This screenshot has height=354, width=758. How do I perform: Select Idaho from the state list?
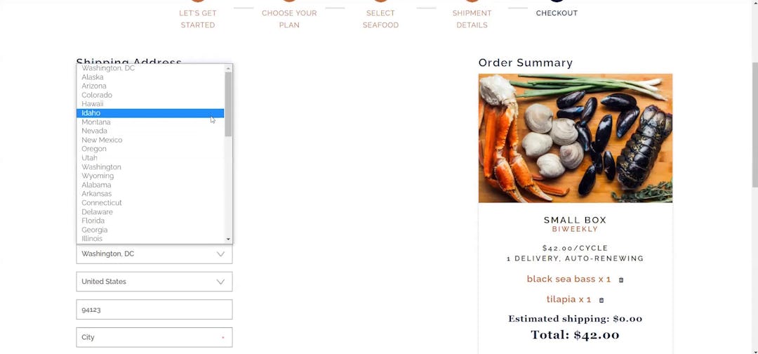click(x=150, y=113)
